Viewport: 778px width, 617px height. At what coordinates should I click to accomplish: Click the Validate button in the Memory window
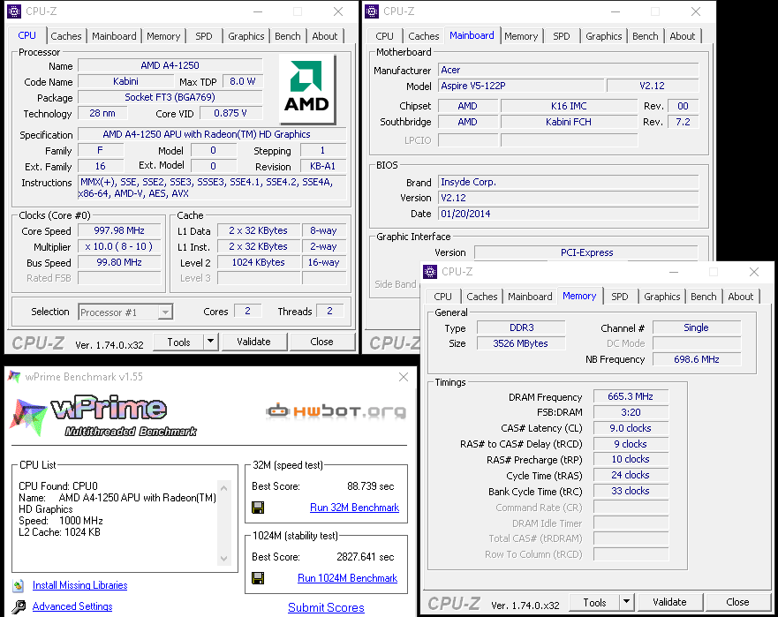[669, 602]
